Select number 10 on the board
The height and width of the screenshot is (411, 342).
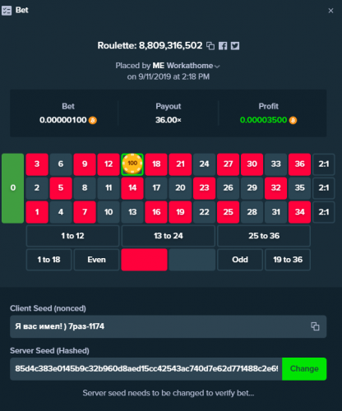pyautogui.click(x=109, y=212)
